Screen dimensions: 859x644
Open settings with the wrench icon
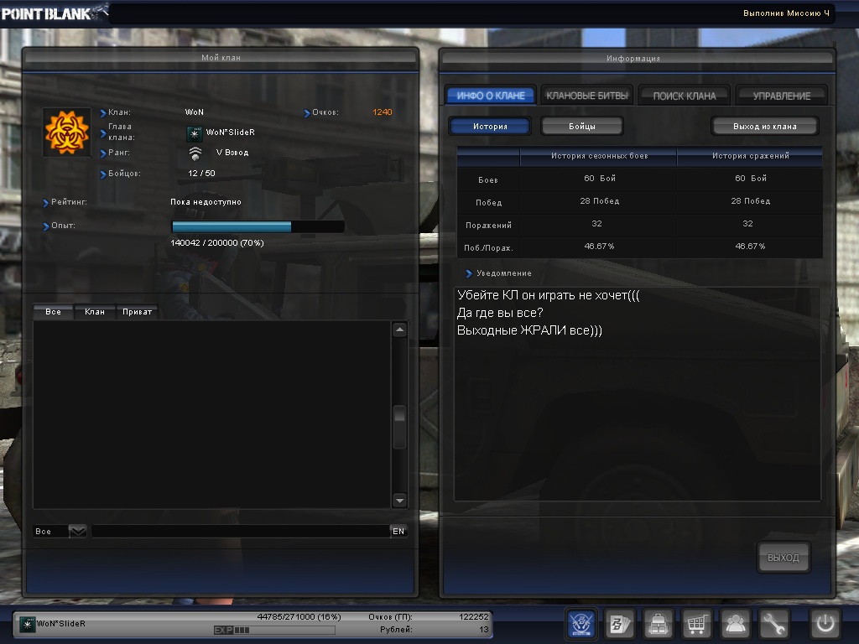(x=774, y=624)
